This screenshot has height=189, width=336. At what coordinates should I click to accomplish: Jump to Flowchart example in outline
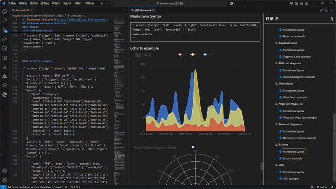click(294, 36)
